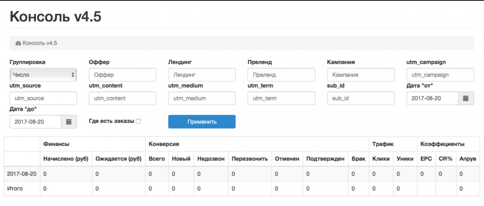Screen dimensions: 484x206
Task: Click the Всего column header
Action: [157, 159]
